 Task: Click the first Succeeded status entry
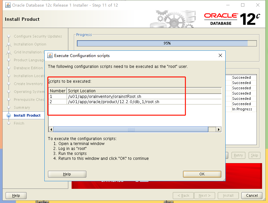pyautogui.click(x=241, y=77)
